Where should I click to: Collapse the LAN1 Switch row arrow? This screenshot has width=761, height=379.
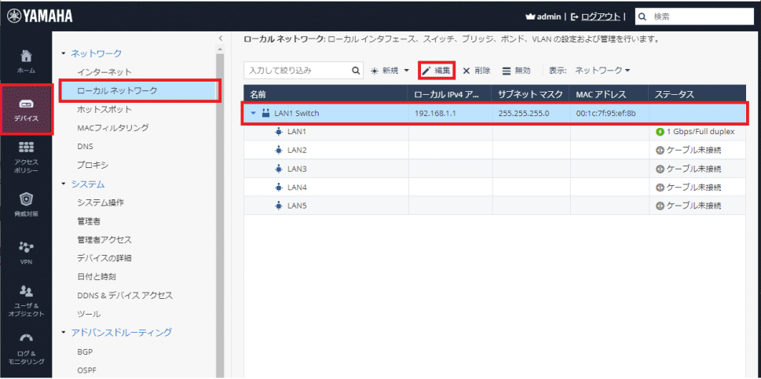pos(254,113)
